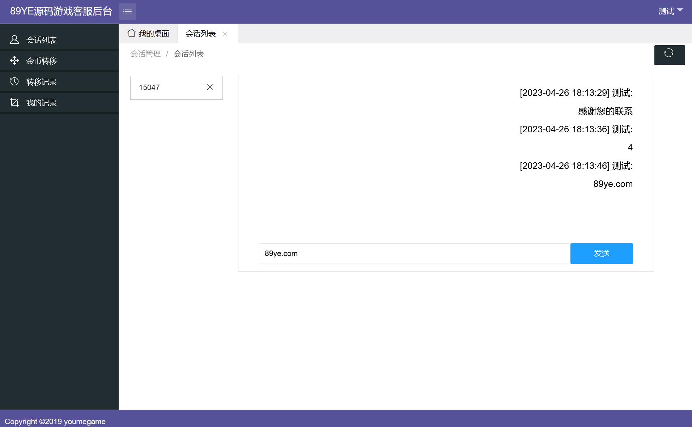Click the refresh icon button
This screenshot has width=692, height=427.
click(x=670, y=55)
